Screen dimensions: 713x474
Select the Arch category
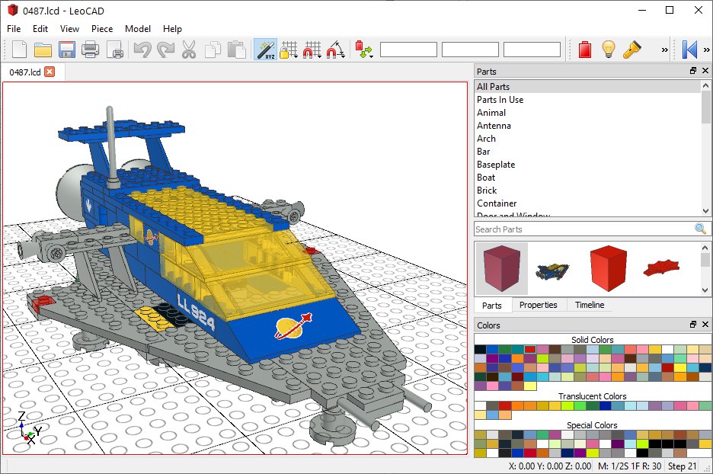[587, 138]
